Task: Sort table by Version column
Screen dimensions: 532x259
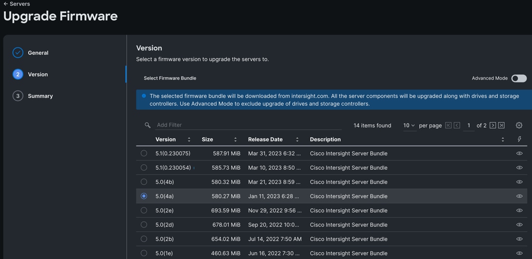Action: (x=189, y=140)
